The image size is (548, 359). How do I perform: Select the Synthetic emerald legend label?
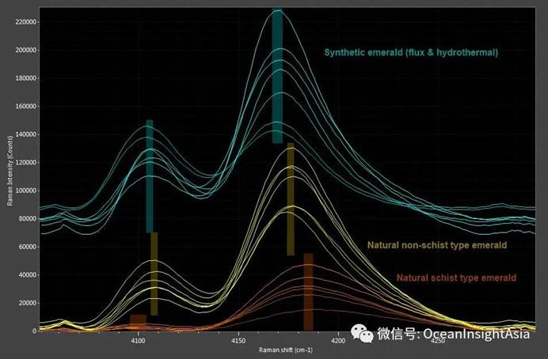click(410, 52)
